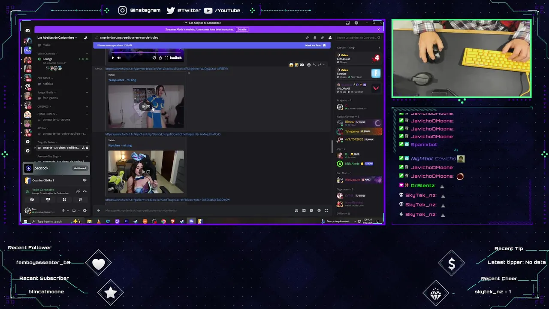The image size is (549, 309).
Task: Open settings gear for cmprte-tus-zings-pedidos channel
Action: tap(87, 148)
